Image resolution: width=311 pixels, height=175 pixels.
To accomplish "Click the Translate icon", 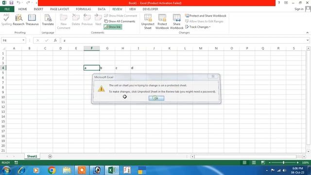I will [x=48, y=19].
